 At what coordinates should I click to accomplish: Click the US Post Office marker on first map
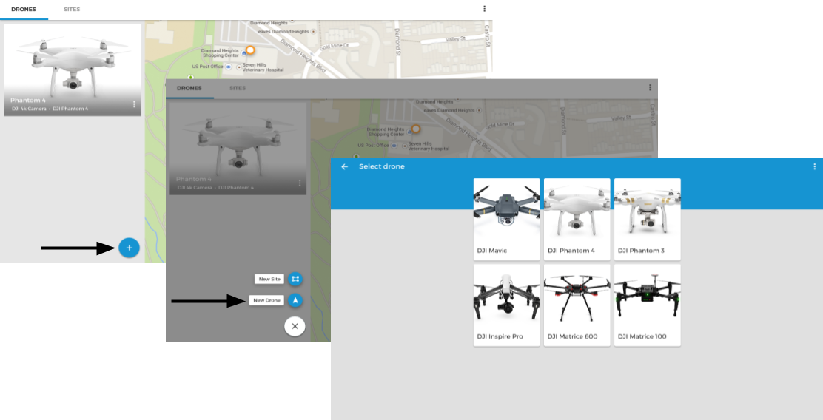(x=228, y=67)
